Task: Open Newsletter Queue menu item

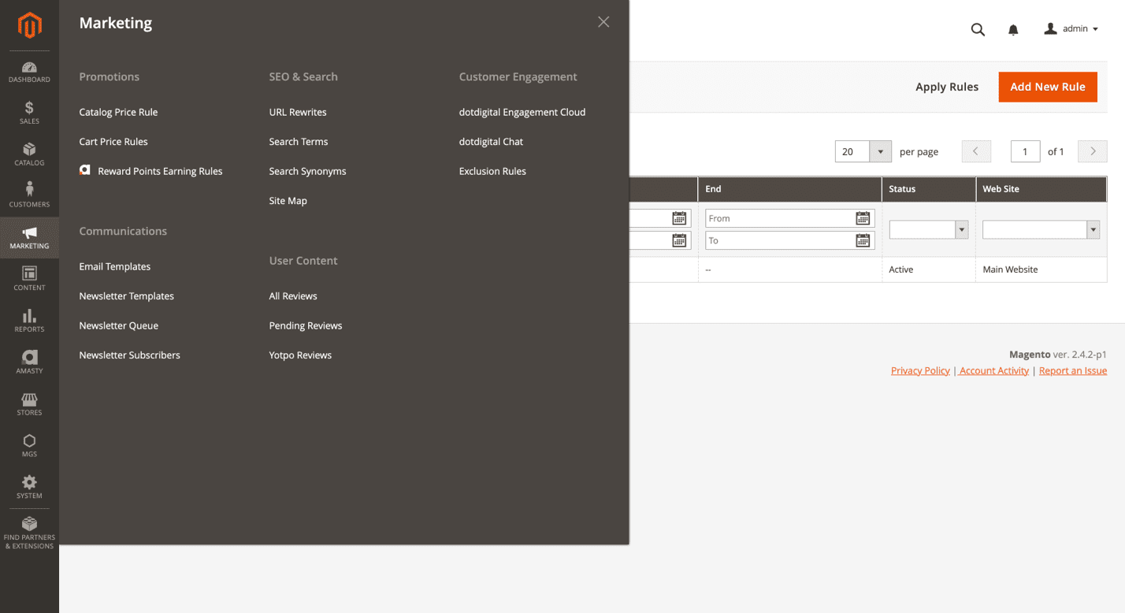Action: click(119, 325)
